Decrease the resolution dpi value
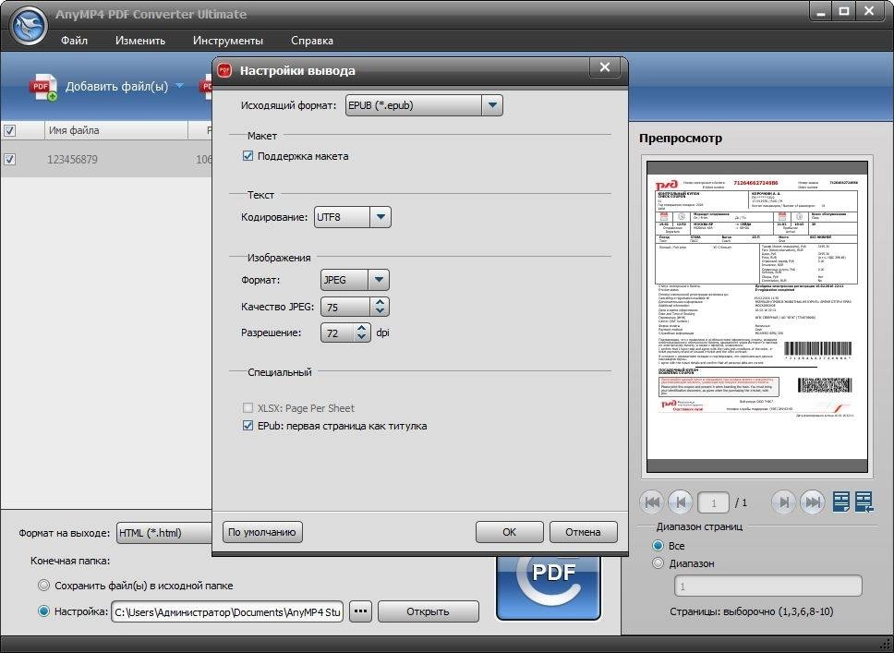This screenshot has width=894, height=653. (361, 337)
